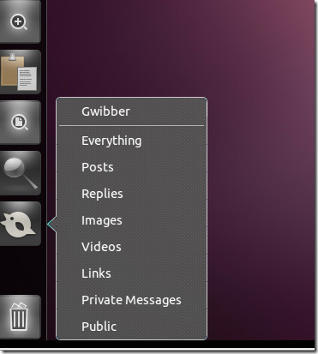
Task: Open Private Messages from quicklist
Action: tap(131, 300)
